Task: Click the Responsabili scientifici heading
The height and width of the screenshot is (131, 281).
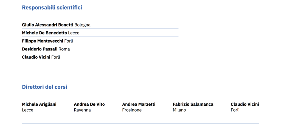Action: coord(52,8)
